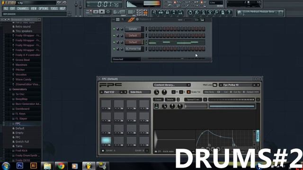Image resolution: width=303 pixels, height=170 pixels.
Task: Toggle mute LED of third row Default channel
Action: point(114,42)
